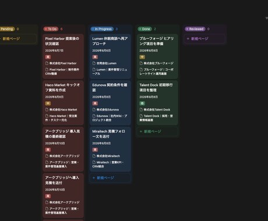Click the 高 tag on アークブリッジ 導入見積の最終確認 card

click(48, 149)
